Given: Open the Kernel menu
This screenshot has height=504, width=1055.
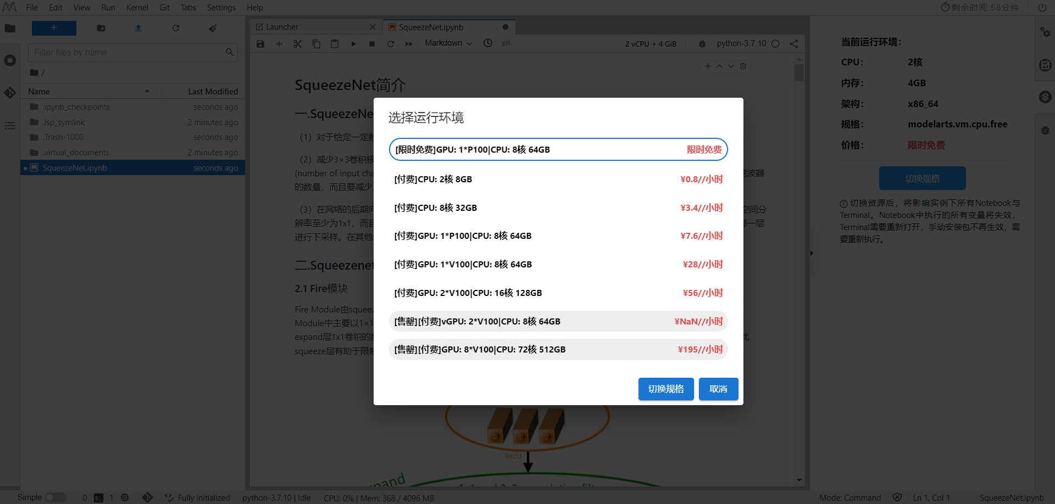Looking at the screenshot, I should (x=137, y=7).
